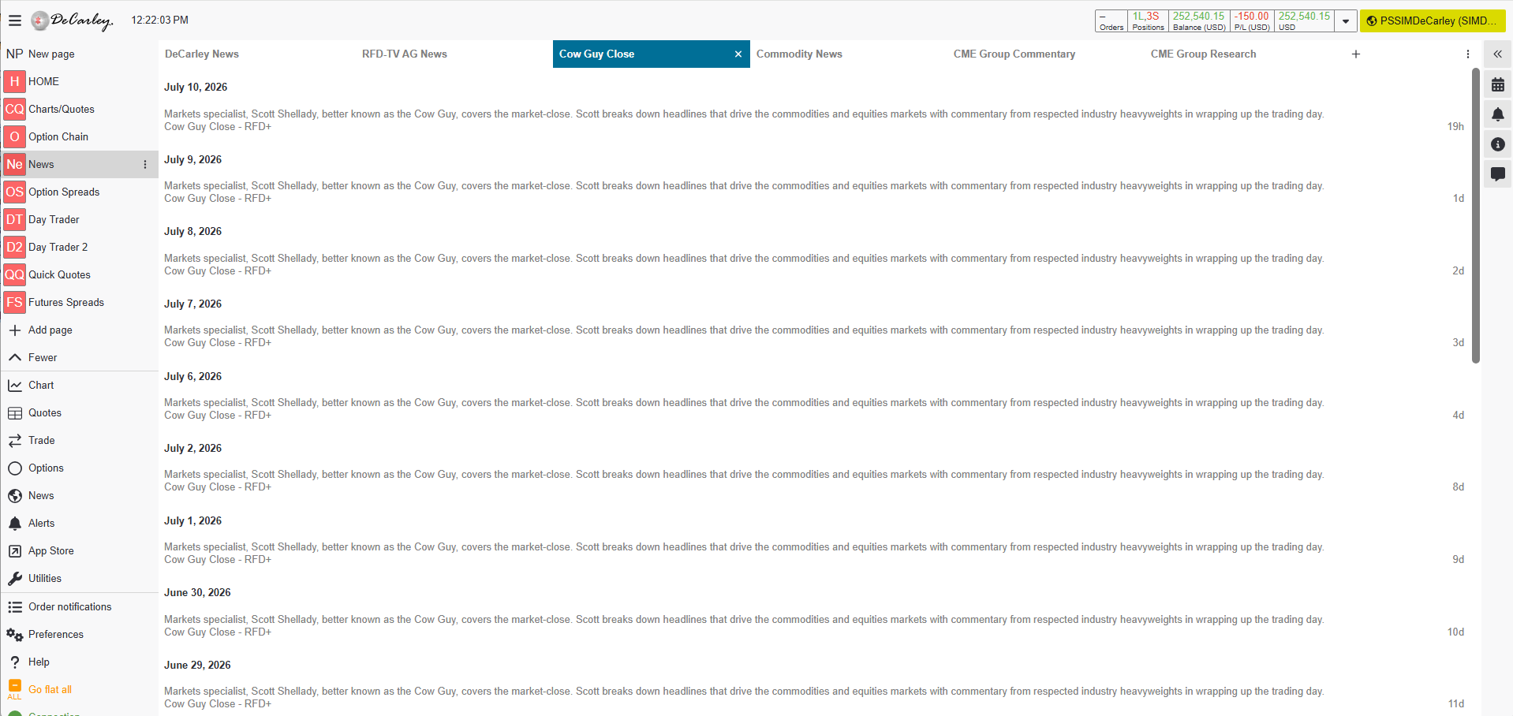The height and width of the screenshot is (716, 1513).
Task: Open Utilities wrench menu
Action: click(x=80, y=578)
